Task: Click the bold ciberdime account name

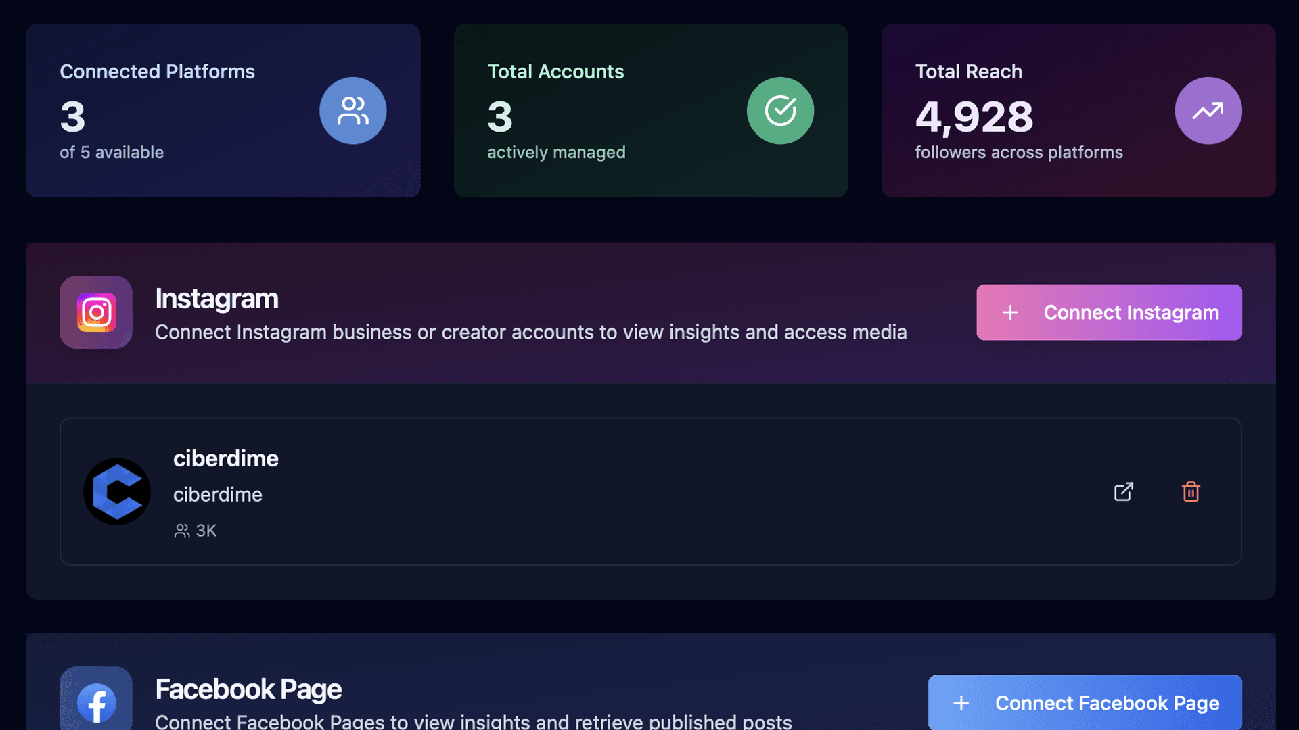Action: pyautogui.click(x=225, y=458)
